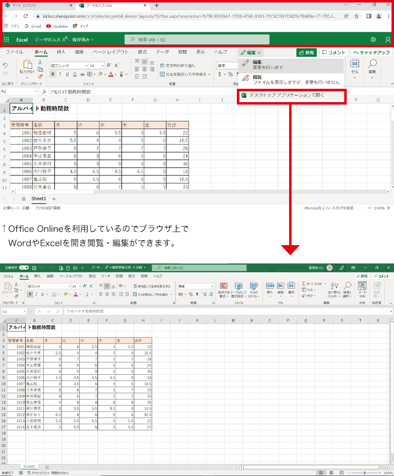
Task: Open the YouTube bookmark
Action: (57, 27)
